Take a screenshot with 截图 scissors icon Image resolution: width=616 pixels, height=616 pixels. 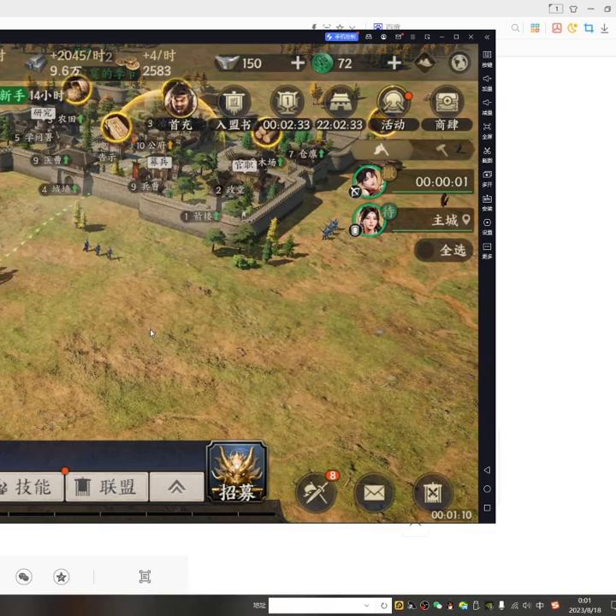487,155
